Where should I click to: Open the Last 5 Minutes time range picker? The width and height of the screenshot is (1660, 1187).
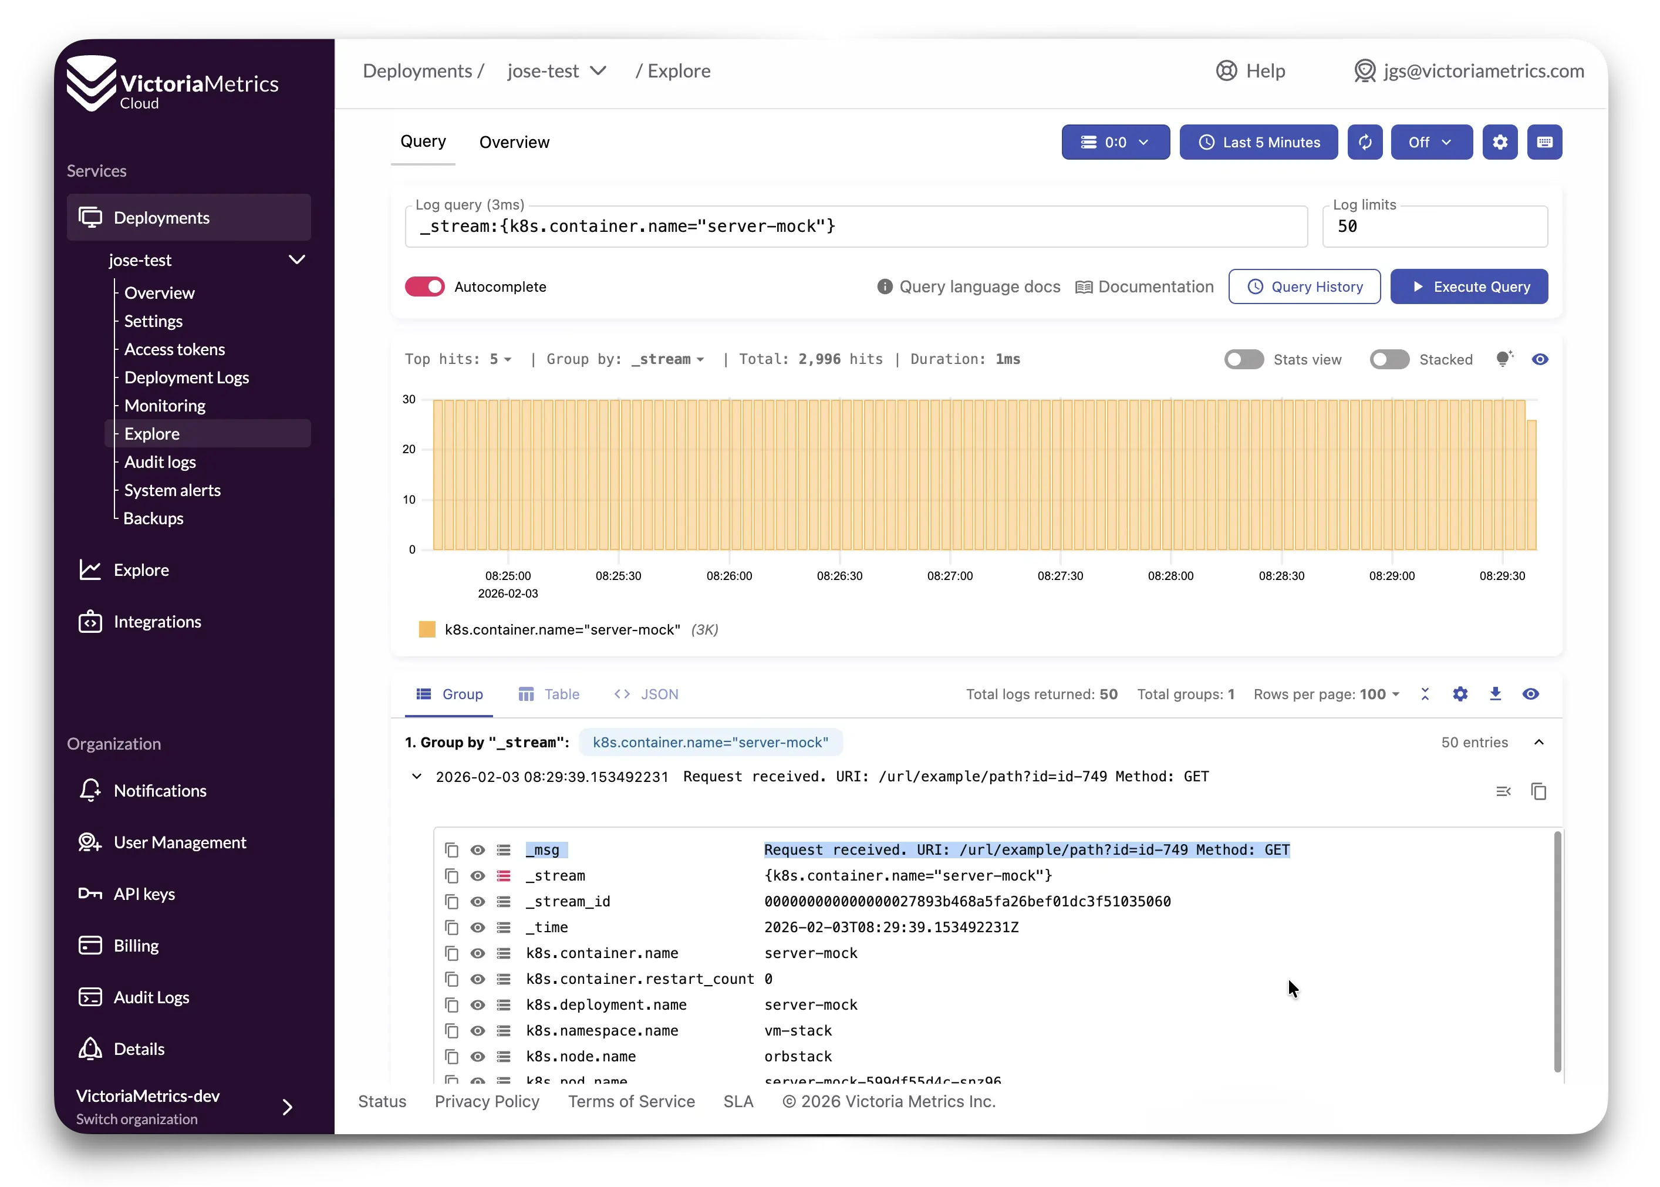1258,142
